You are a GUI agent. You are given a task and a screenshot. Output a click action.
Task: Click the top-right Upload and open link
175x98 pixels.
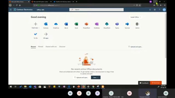coord(135,47)
